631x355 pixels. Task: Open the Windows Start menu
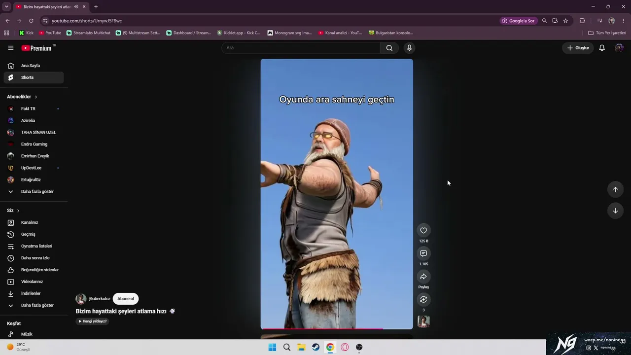tap(272, 347)
